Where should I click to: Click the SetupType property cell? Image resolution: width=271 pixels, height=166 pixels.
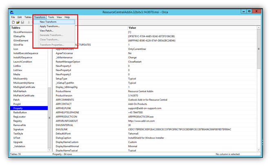pyautogui.click(x=61, y=79)
